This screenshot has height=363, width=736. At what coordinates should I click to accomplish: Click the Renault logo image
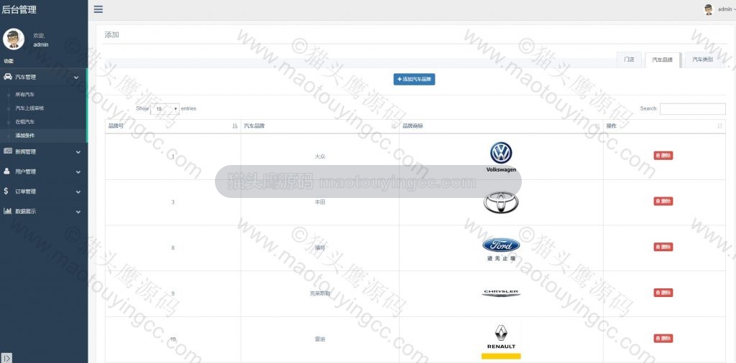(501, 341)
